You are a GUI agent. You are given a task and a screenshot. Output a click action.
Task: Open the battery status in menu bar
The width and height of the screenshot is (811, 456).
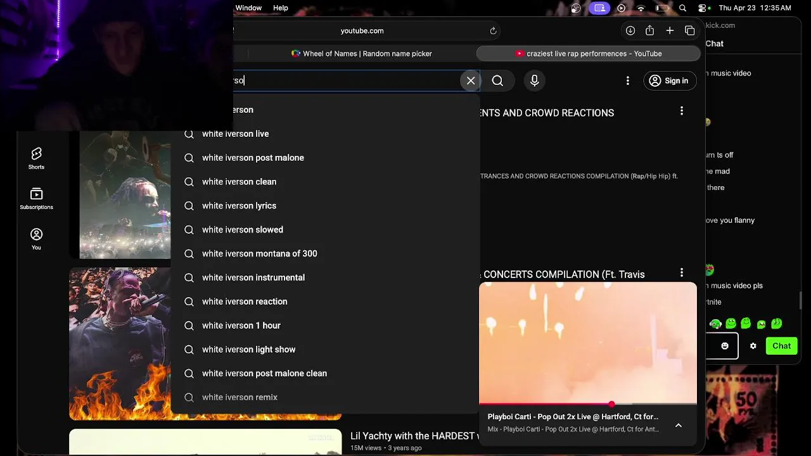coord(662,8)
